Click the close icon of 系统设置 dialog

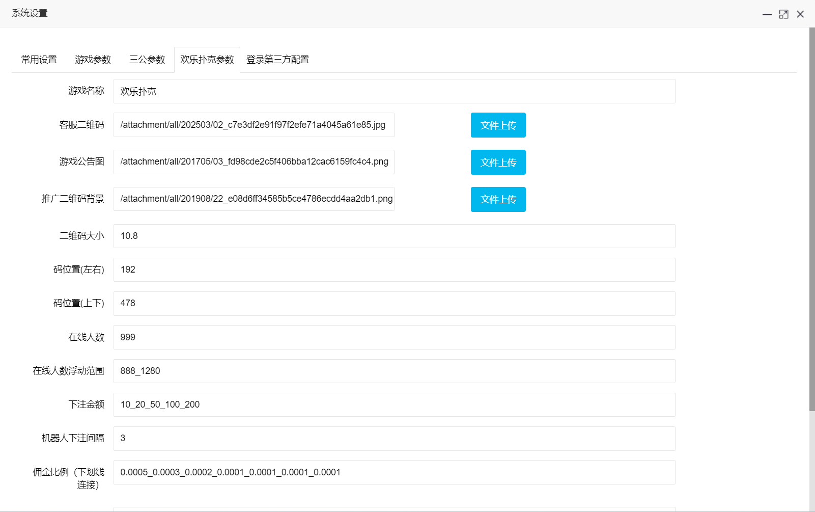pos(800,14)
